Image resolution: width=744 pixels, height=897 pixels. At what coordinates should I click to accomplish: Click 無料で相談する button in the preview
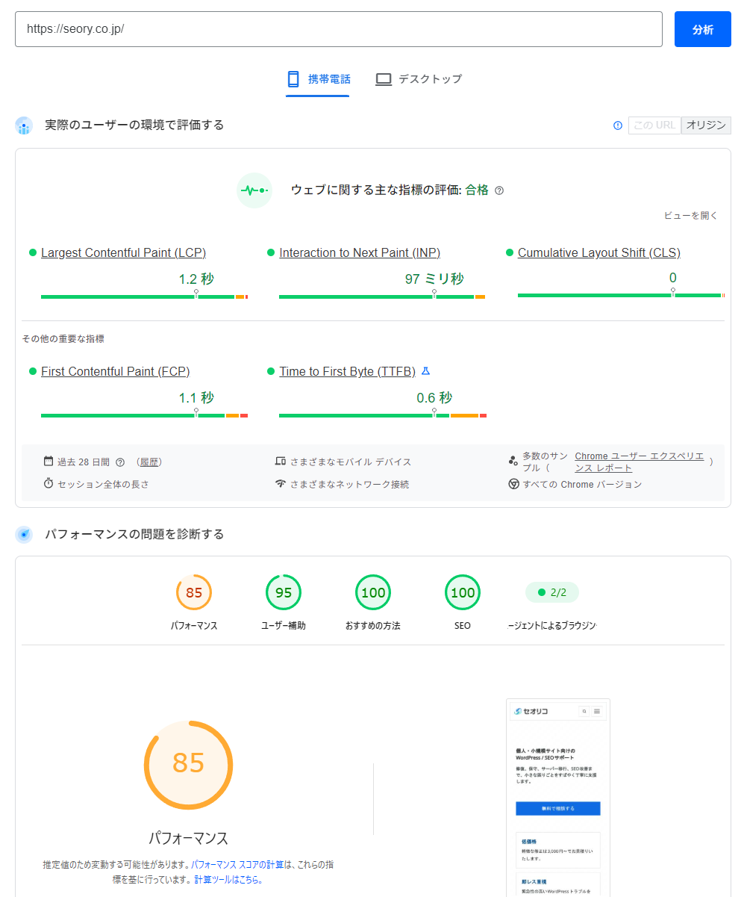tap(558, 808)
